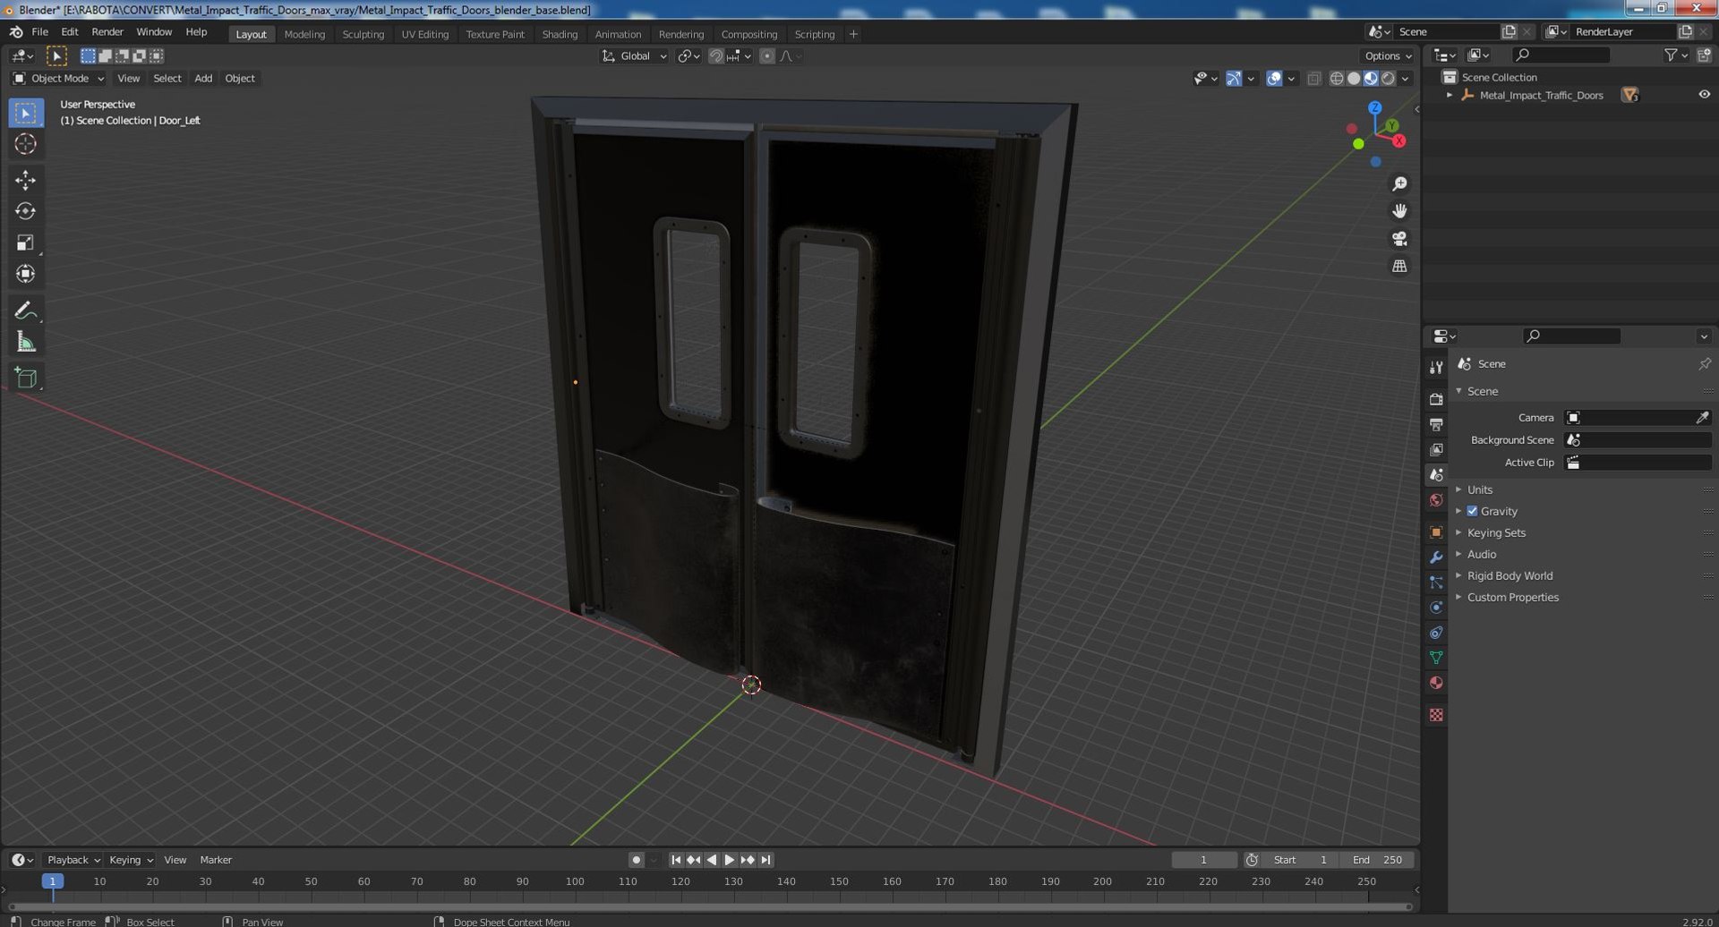Open Options dropdown
Screen dimensions: 1719x927
[1388, 55]
